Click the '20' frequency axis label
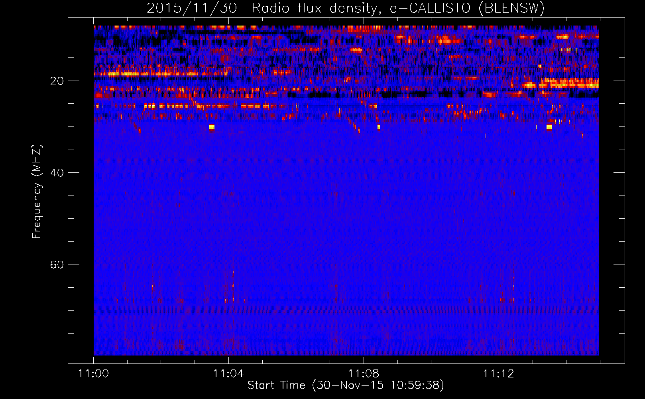The image size is (645, 399). (x=57, y=81)
